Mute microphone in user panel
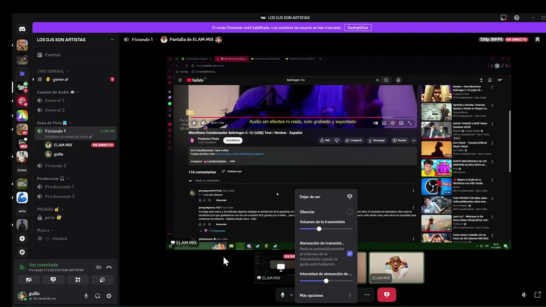This screenshot has width=546, height=307. (86, 296)
